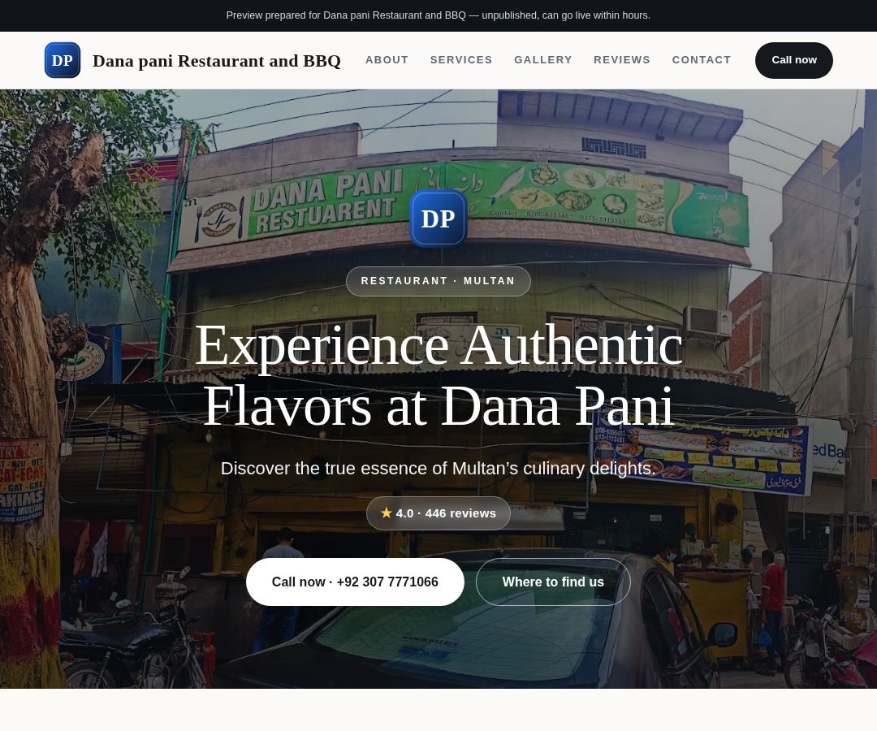This screenshot has height=731, width=877.
Task: Open the Gallery navigation link
Action: coord(542,60)
